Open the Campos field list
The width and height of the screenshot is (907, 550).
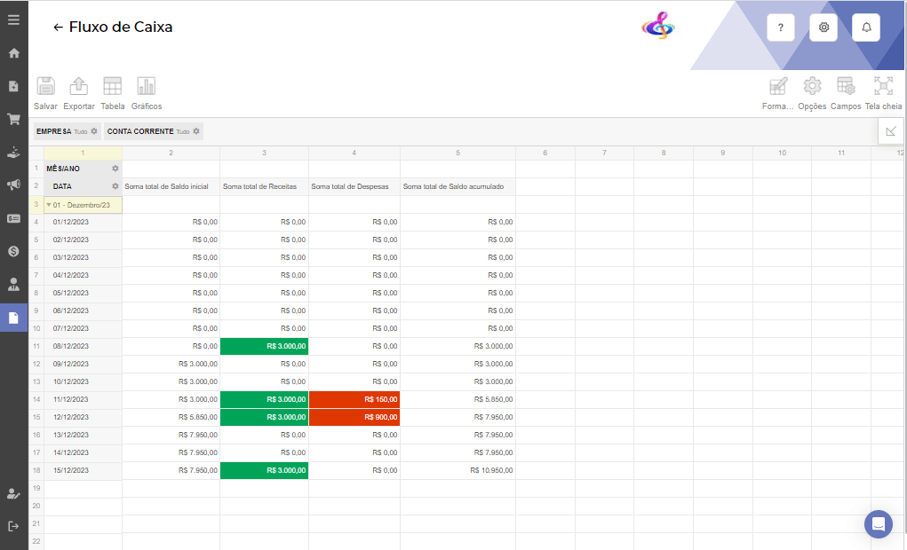pos(846,87)
